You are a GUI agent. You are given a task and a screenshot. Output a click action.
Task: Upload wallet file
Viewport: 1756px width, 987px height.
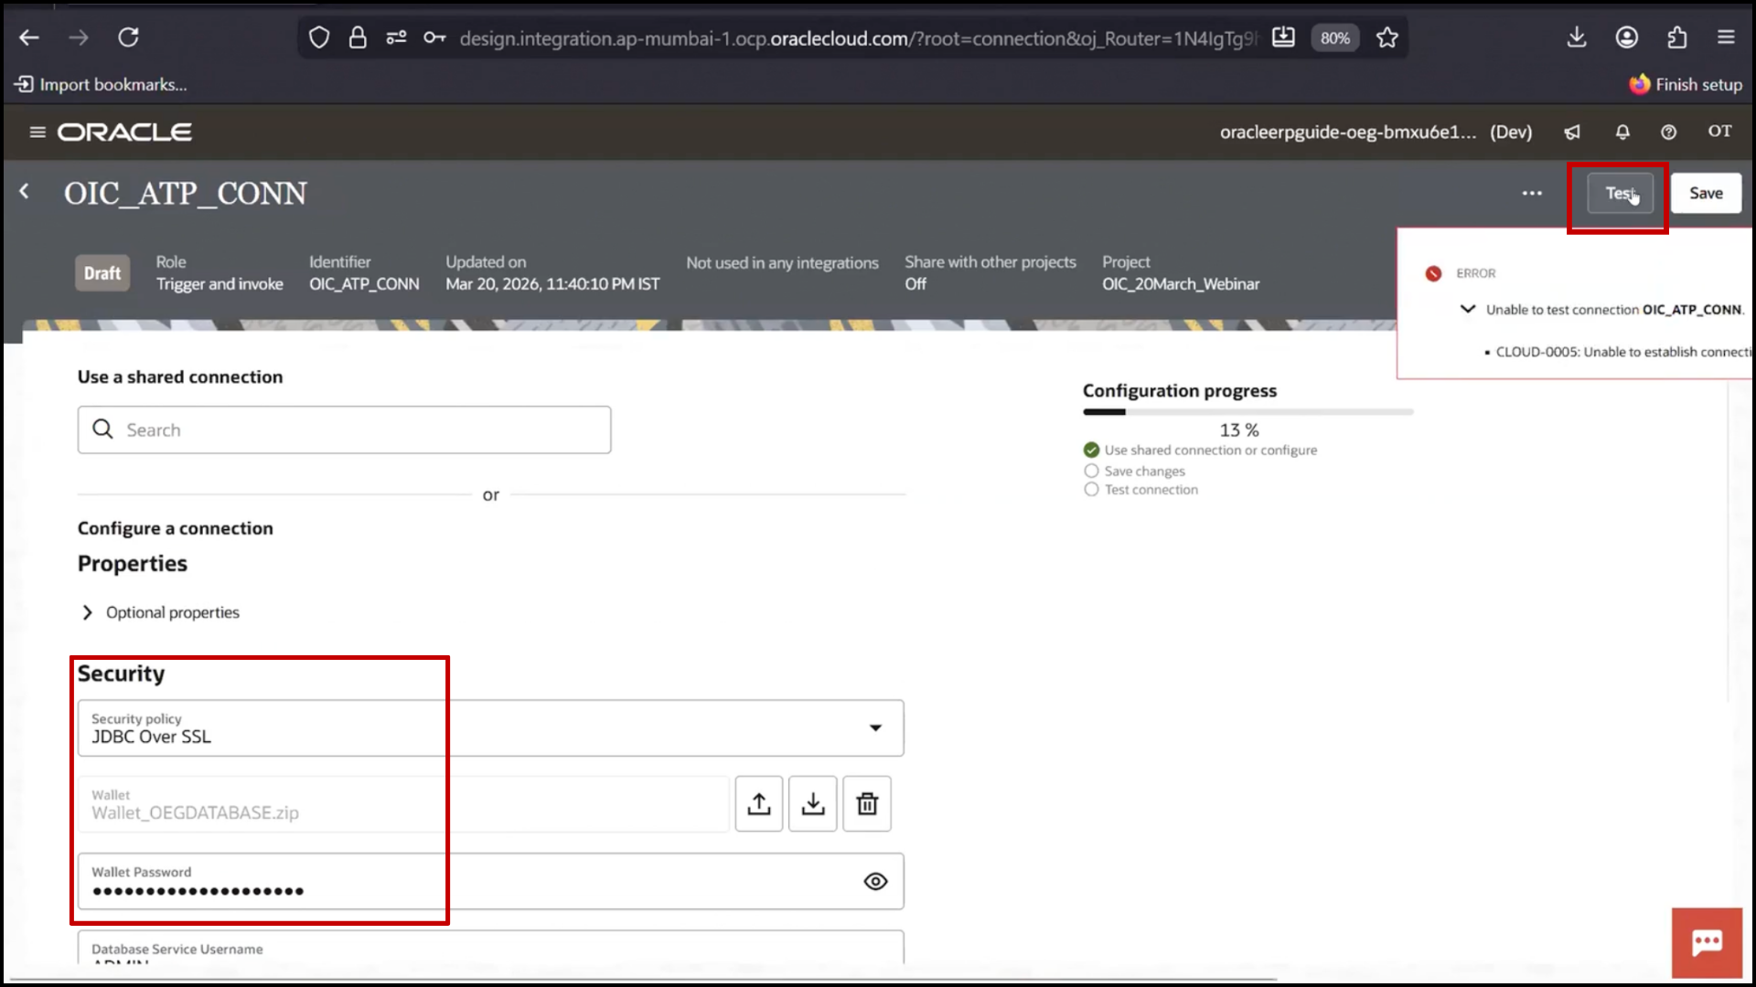pyautogui.click(x=758, y=803)
